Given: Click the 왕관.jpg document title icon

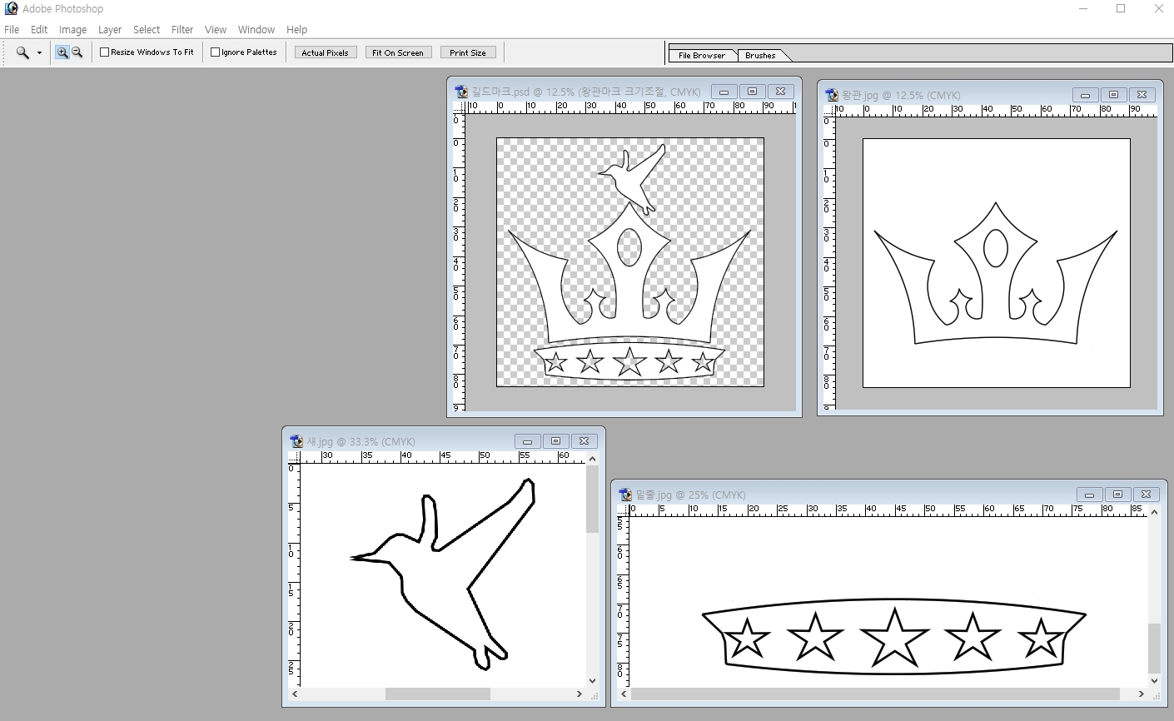Looking at the screenshot, I should pos(832,95).
